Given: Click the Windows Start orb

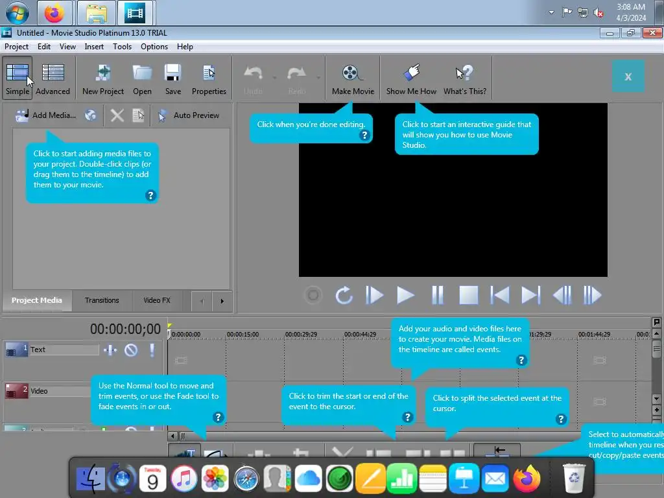Looking at the screenshot, I should [x=18, y=13].
